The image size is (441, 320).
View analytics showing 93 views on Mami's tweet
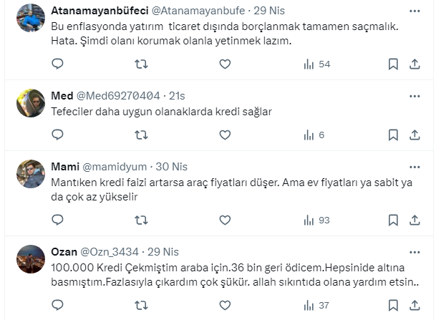[316, 220]
